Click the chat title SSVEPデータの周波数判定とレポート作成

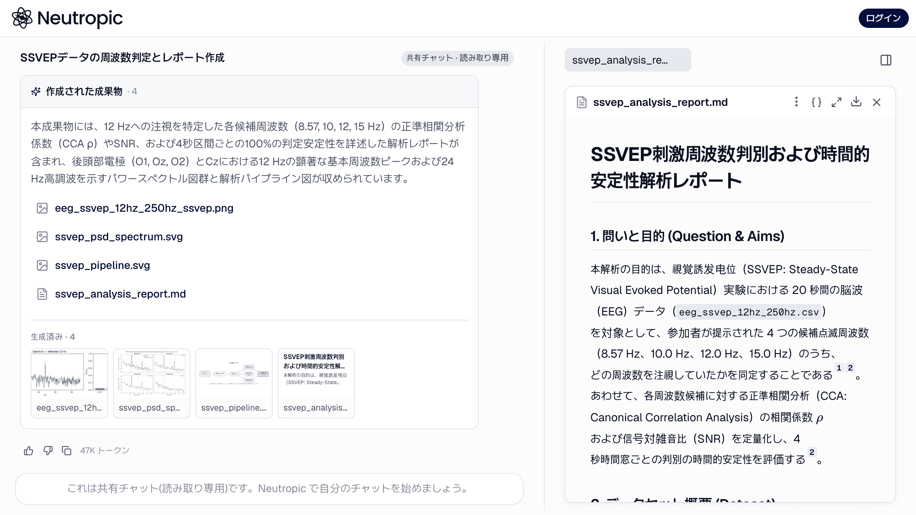coord(122,58)
